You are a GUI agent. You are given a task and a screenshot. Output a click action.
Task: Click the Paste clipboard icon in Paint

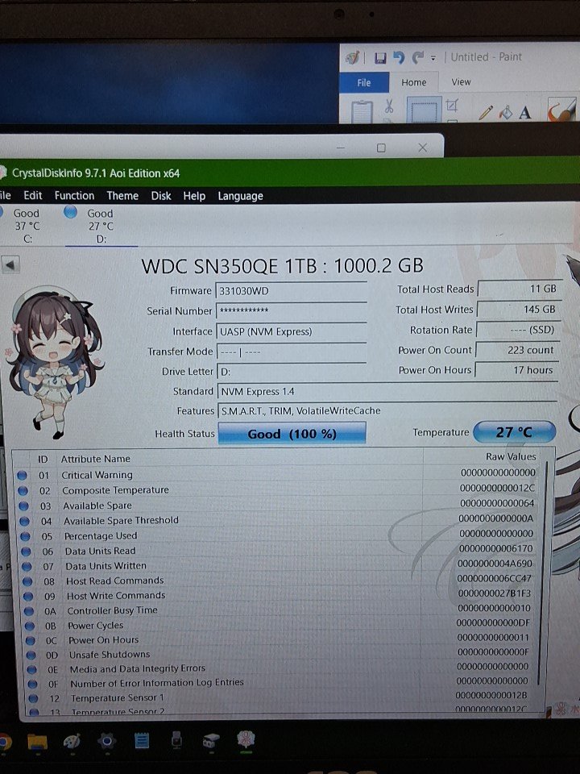point(362,110)
